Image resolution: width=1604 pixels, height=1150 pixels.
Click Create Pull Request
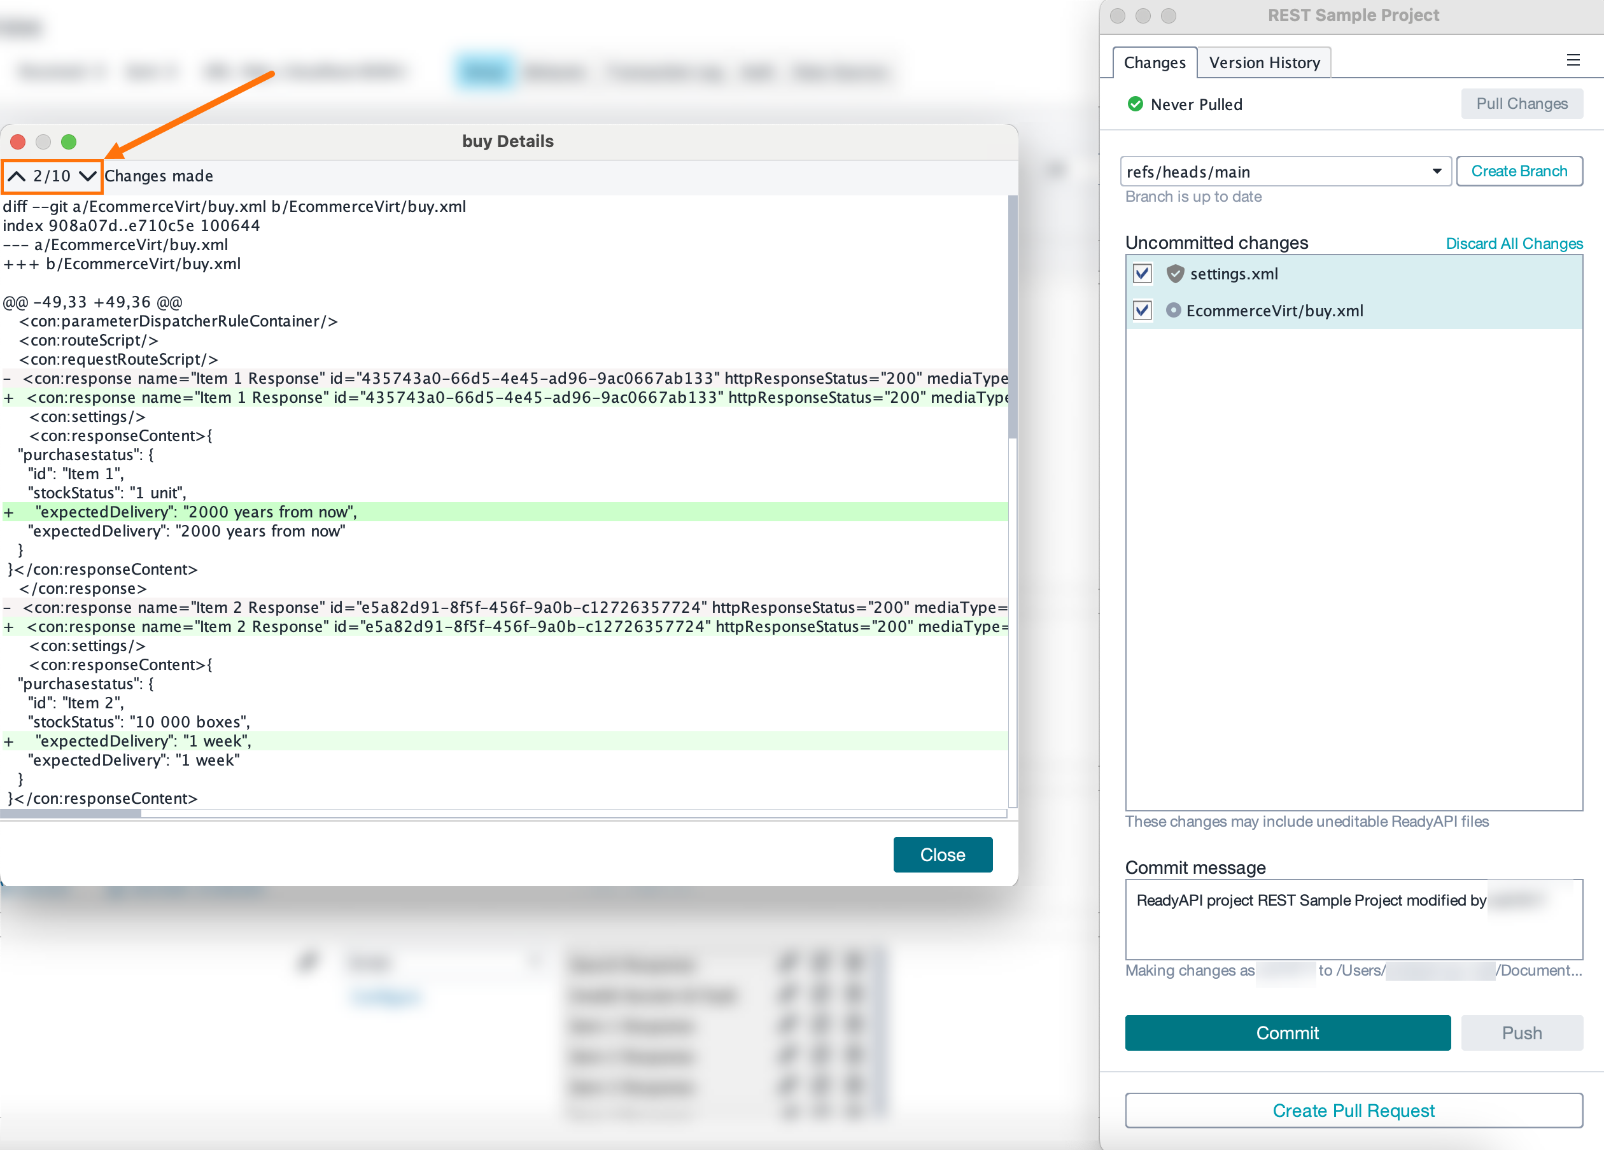(1354, 1111)
